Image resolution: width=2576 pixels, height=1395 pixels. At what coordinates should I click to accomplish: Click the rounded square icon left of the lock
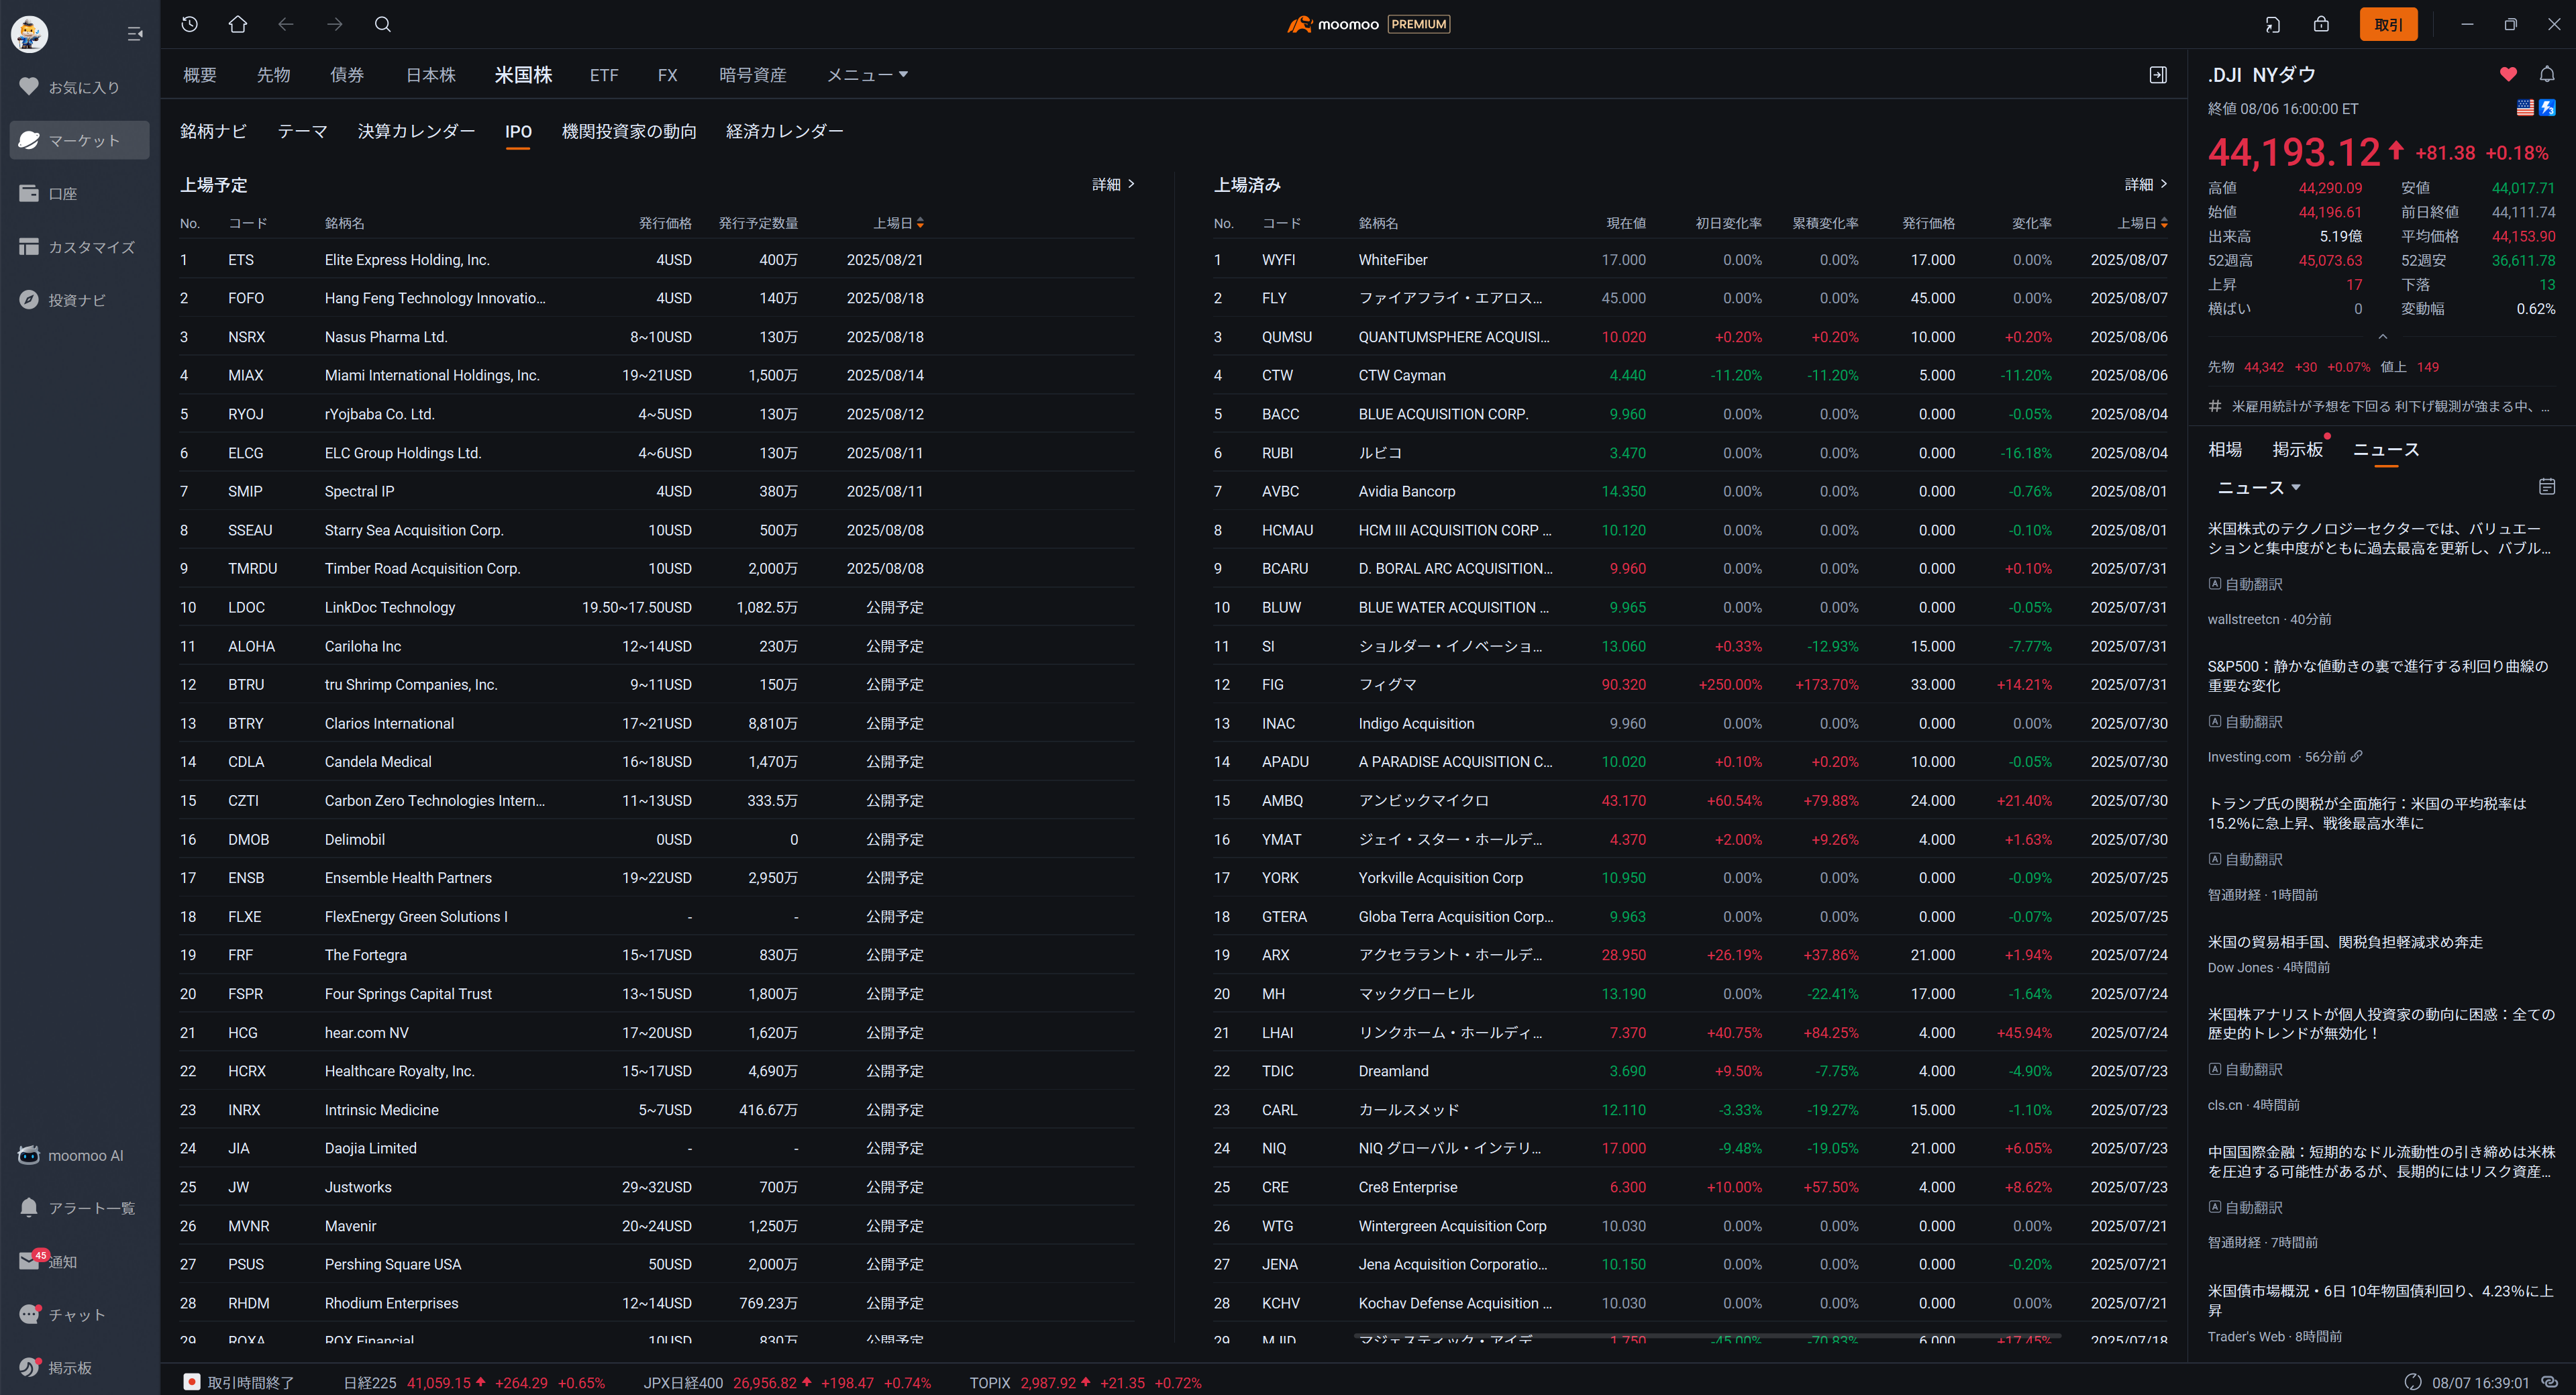coord(2273,24)
